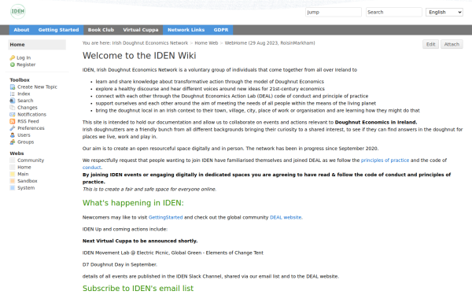Click Irish Doughnut Economics Network breadcrumb

(150, 43)
